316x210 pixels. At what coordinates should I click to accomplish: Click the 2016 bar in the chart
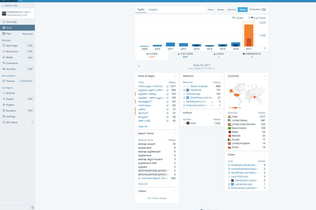pyautogui.click(x=236, y=44)
